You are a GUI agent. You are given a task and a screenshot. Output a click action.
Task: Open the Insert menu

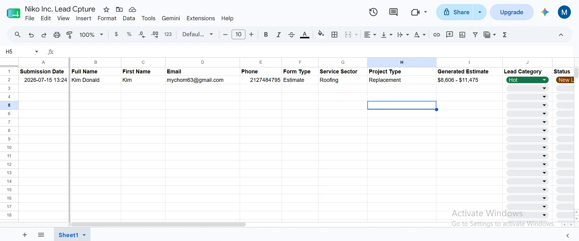84,18
